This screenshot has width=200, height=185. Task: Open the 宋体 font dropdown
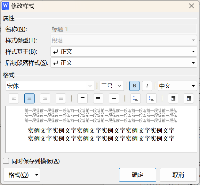tap(50, 86)
